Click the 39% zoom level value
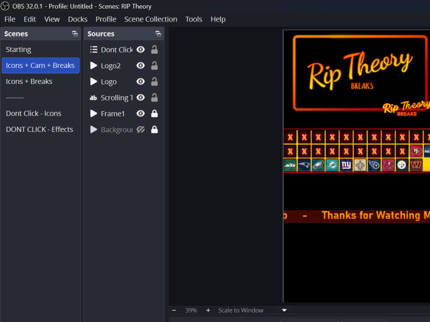The height and width of the screenshot is (322, 430). (x=191, y=310)
